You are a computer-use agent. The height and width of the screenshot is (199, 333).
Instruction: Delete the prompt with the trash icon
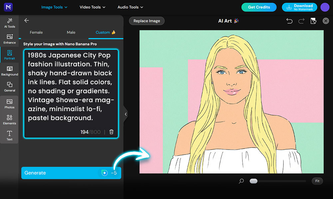click(111, 132)
